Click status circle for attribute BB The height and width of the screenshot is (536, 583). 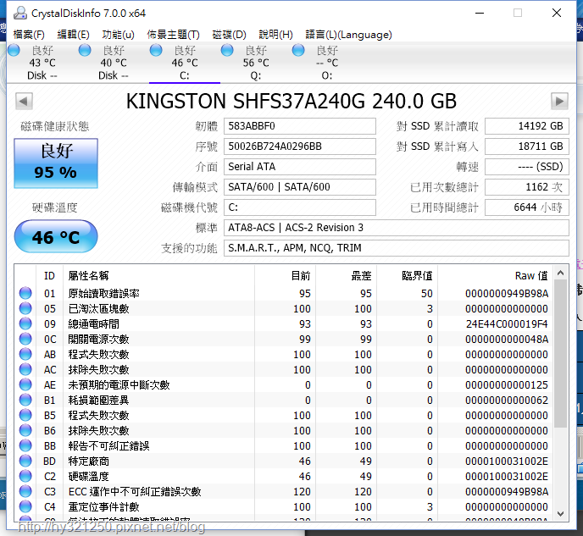pyautogui.click(x=25, y=445)
